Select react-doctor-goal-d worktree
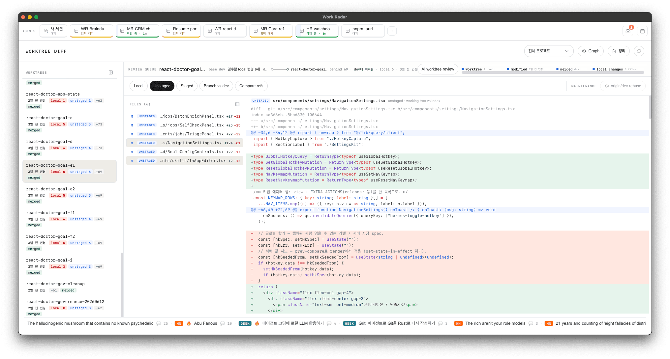The width and height of the screenshot is (670, 359). [70, 148]
